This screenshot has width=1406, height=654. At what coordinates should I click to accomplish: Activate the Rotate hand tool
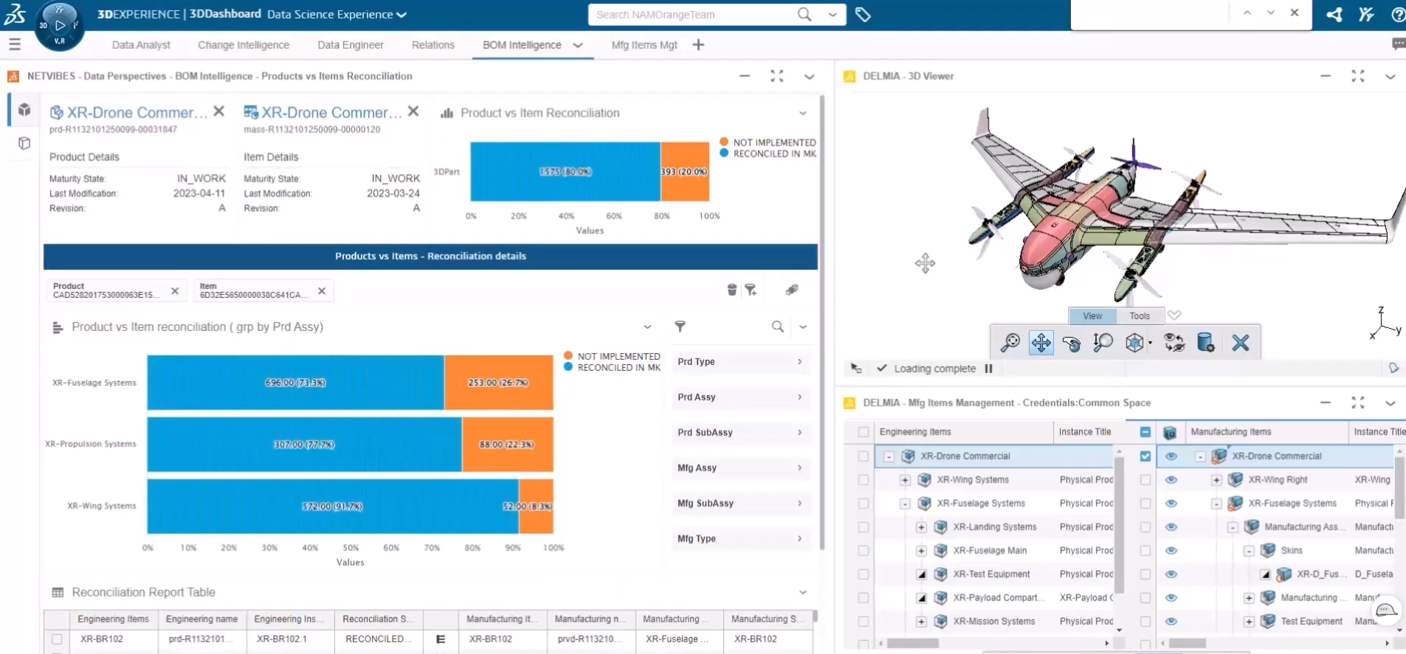tap(1072, 343)
